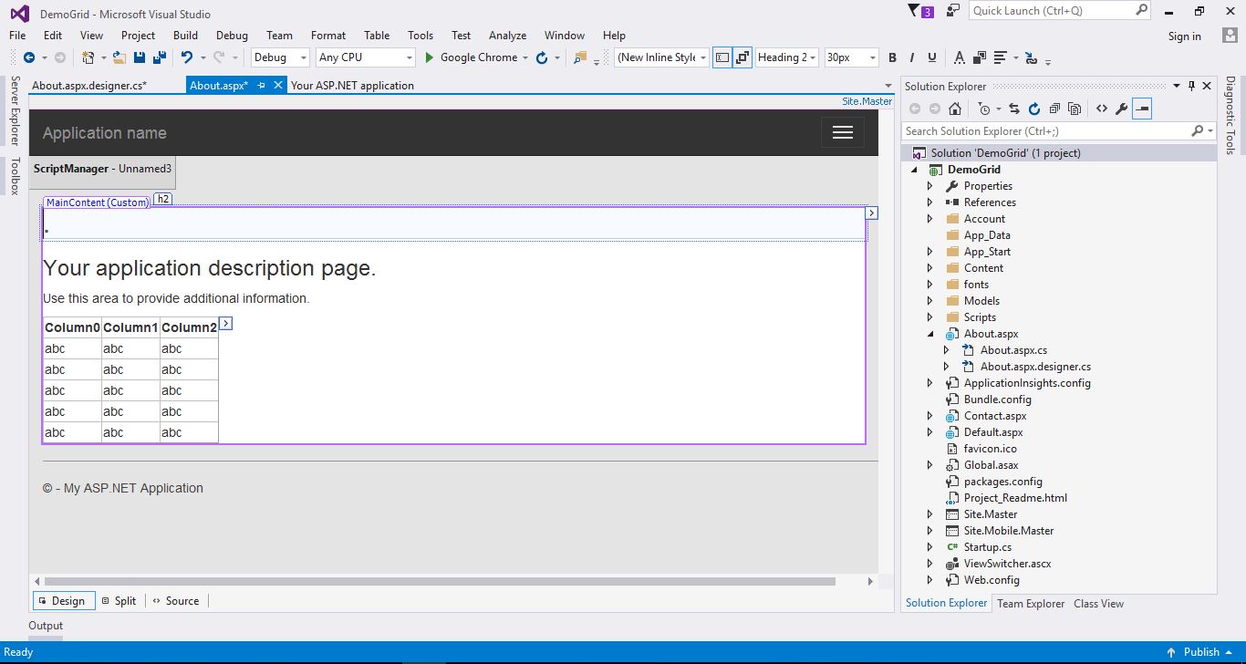1246x664 pixels.
Task: Click the Sync with Active Document icon
Action: coord(1015,108)
